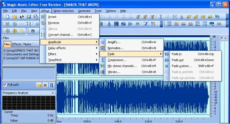Image resolution: width=230 pixels, height=124 pixels.
Task: Open the Noise reduction menu
Action: [64, 11]
